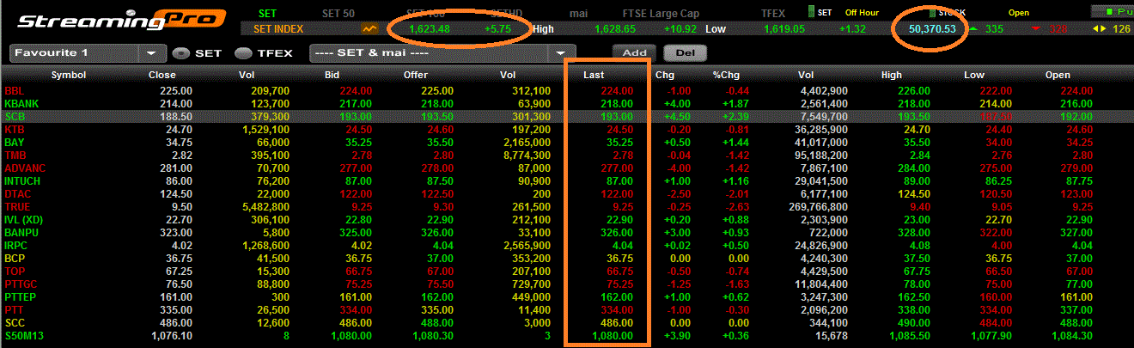Select the BCP symbol row
The height and width of the screenshot is (348, 1134).
(x=567, y=259)
